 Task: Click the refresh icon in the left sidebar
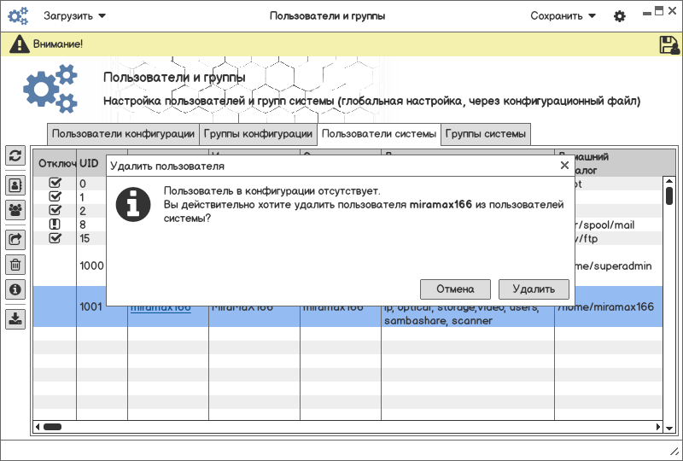15,155
